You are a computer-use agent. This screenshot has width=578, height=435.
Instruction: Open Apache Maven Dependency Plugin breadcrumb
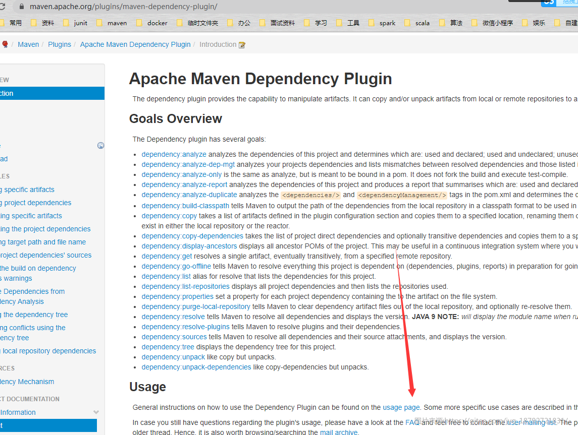pos(135,44)
